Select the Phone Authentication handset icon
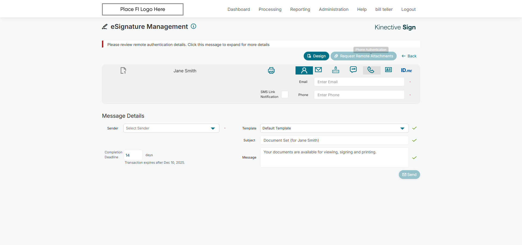 coord(371,70)
